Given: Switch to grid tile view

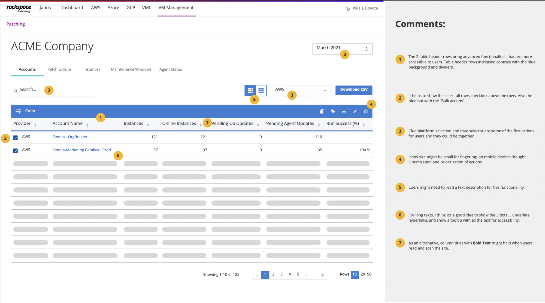Looking at the screenshot, I should [x=261, y=90].
